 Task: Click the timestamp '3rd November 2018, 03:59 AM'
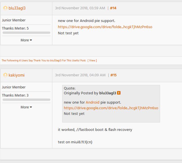point(80,8)
